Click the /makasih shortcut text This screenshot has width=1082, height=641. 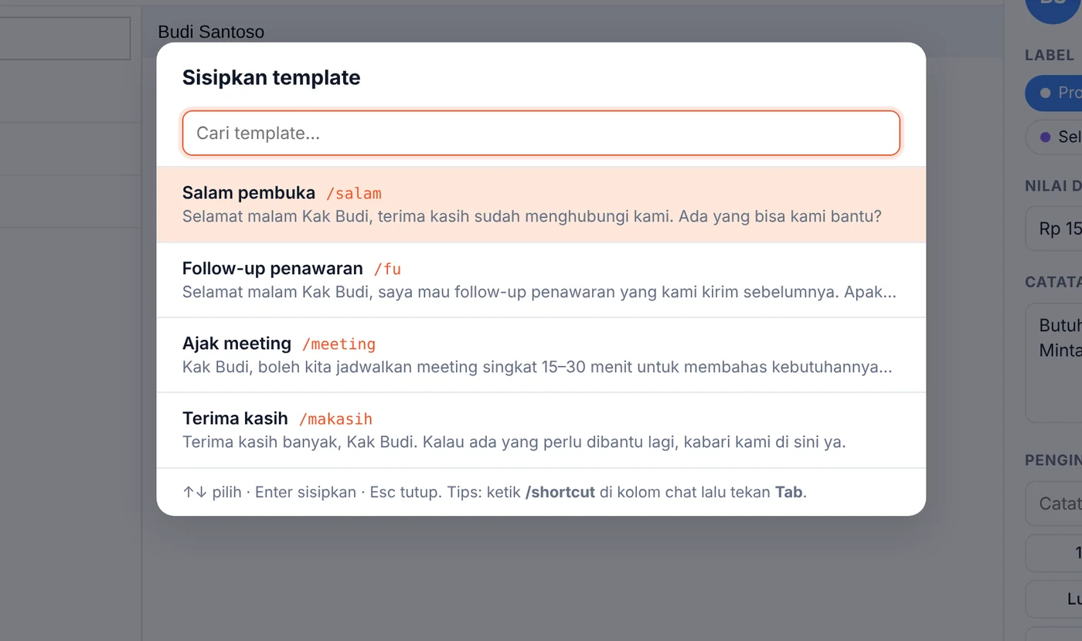click(335, 419)
